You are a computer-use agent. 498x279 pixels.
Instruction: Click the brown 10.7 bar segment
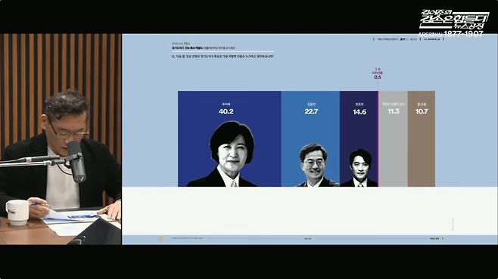click(422, 138)
